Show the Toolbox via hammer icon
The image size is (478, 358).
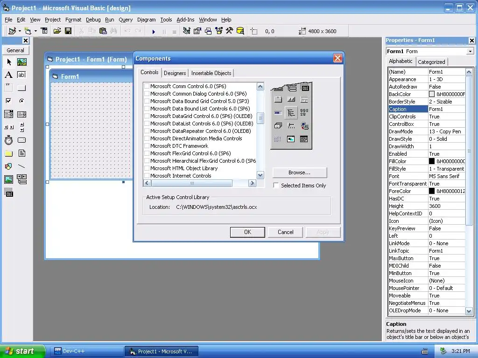click(230, 31)
